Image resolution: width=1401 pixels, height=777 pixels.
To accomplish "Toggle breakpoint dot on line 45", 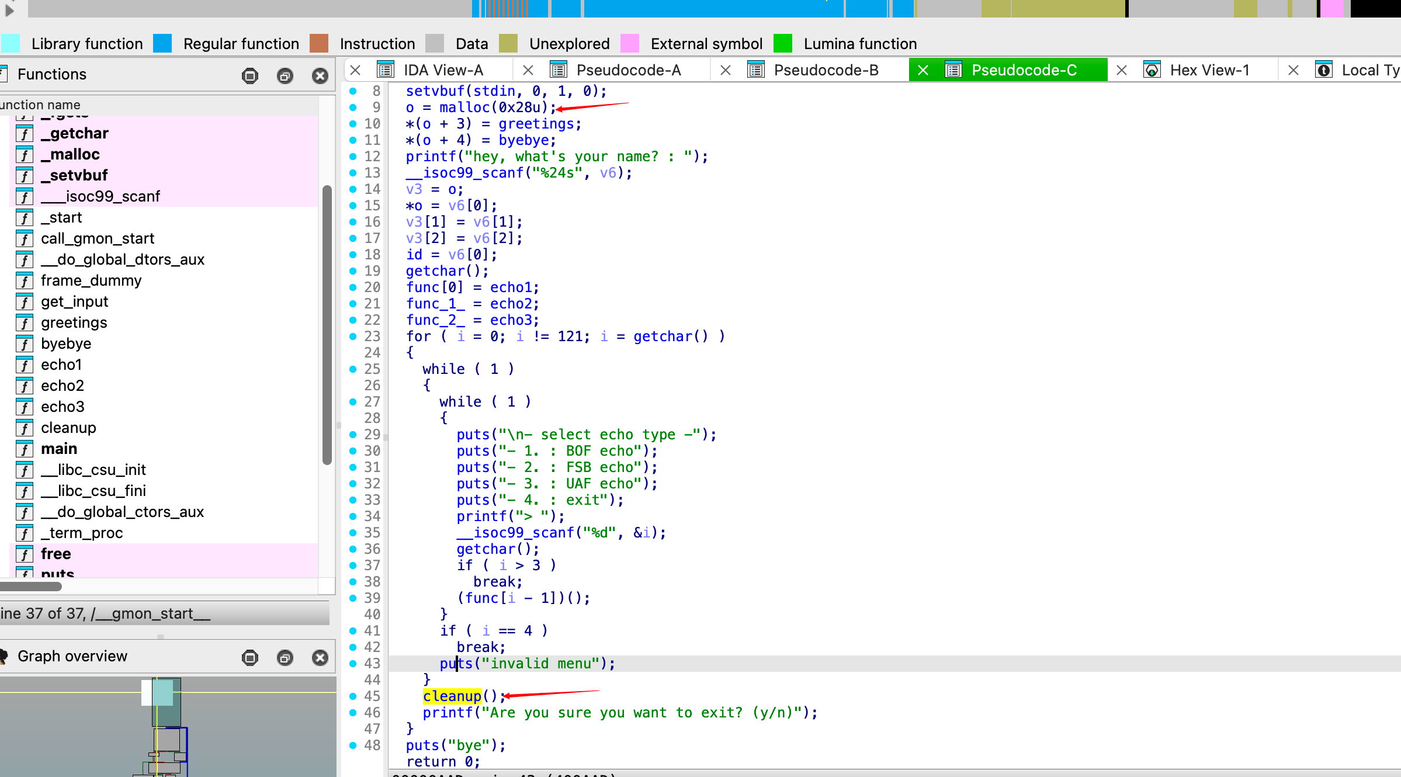I will click(x=353, y=696).
